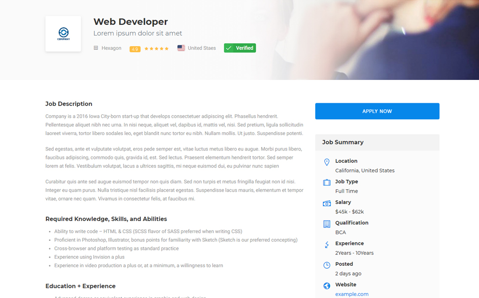Click the Qualification building icon

point(327,224)
